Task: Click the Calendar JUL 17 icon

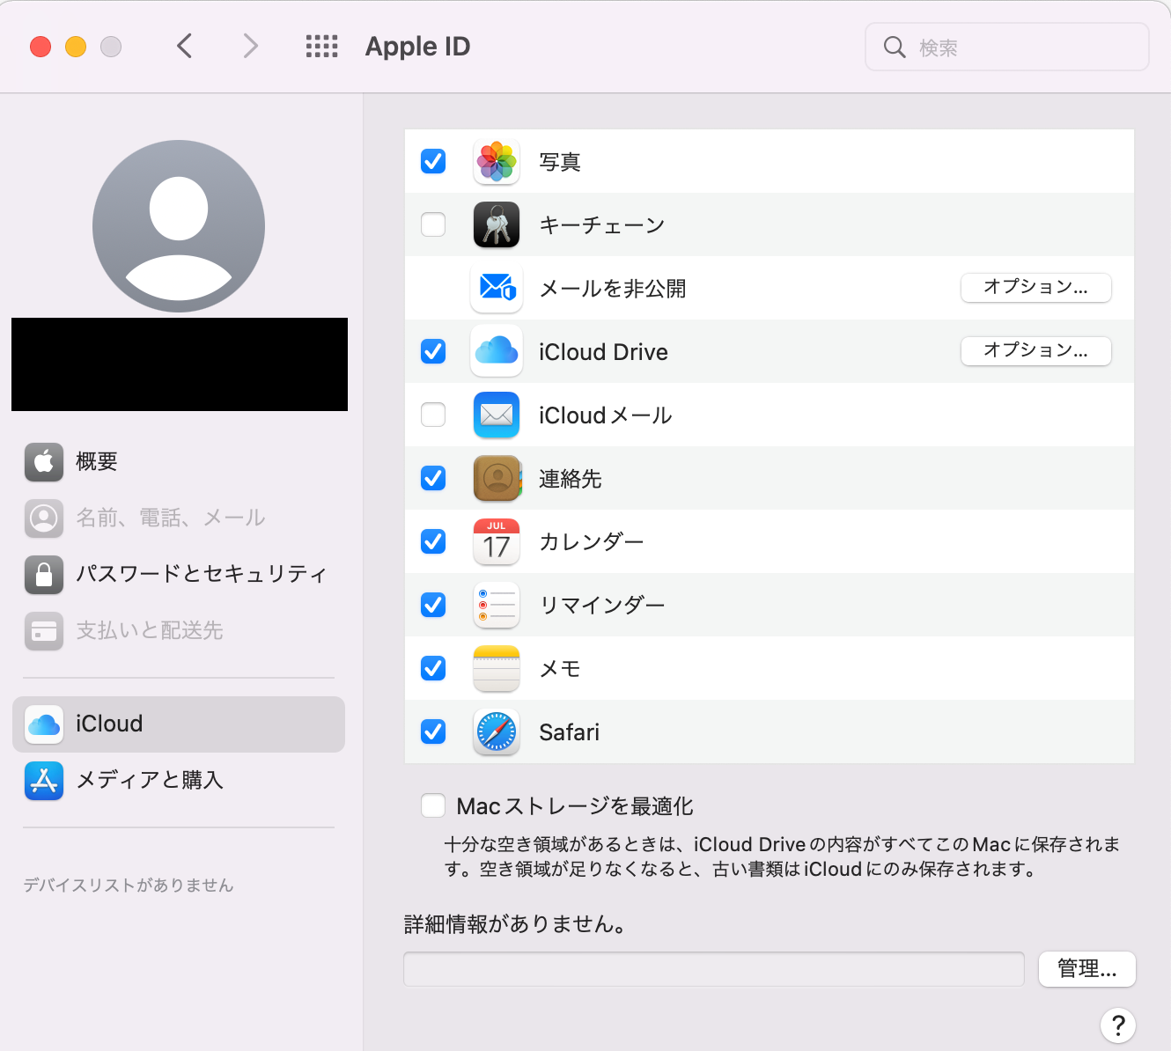Action: click(497, 541)
